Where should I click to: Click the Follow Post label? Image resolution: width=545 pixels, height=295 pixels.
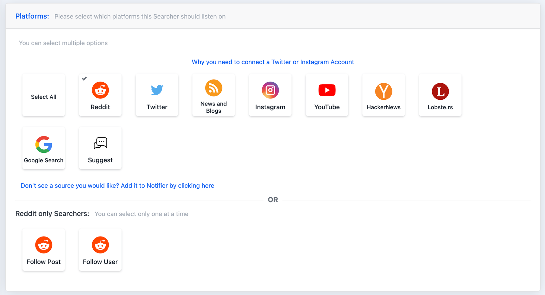pos(44,262)
